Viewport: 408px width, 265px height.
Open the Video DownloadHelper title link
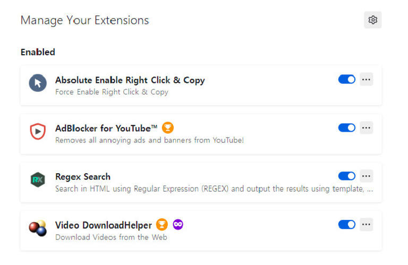click(x=104, y=226)
